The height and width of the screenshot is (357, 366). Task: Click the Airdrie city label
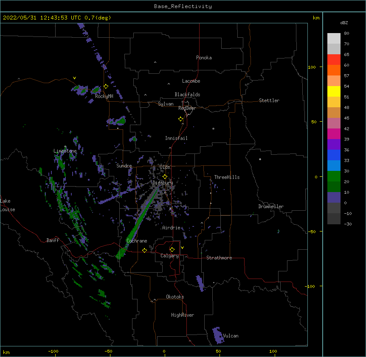[x=171, y=228]
